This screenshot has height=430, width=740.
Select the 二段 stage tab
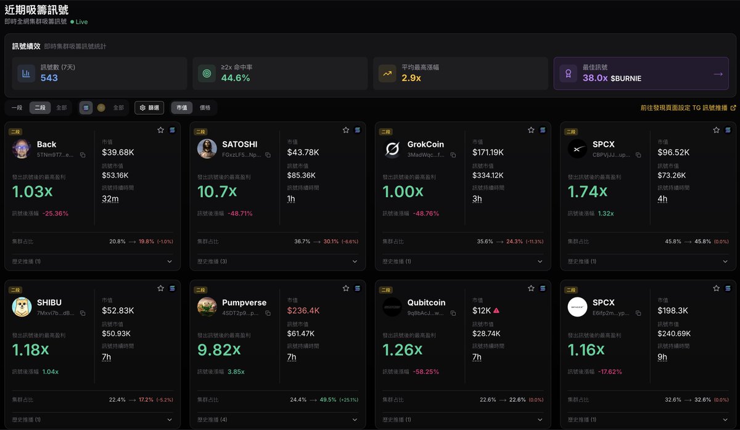(40, 108)
